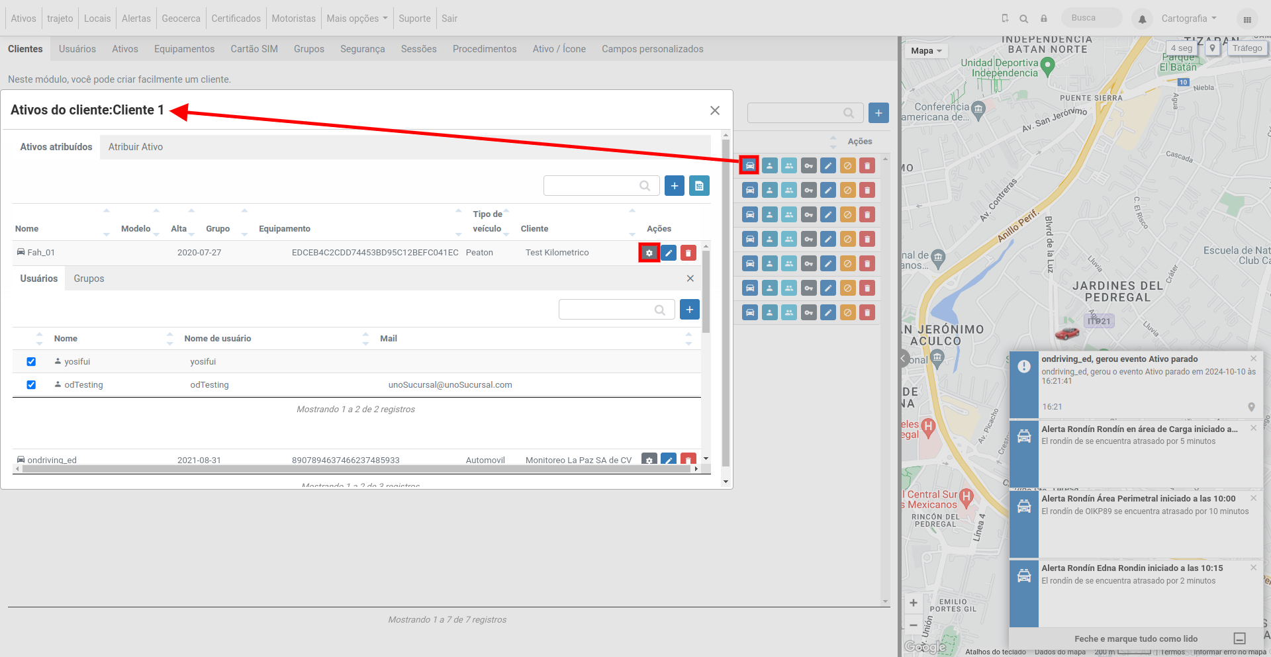Open the Campos personalizados tab
Viewport: 1271px width, 657px height.
pyautogui.click(x=652, y=49)
